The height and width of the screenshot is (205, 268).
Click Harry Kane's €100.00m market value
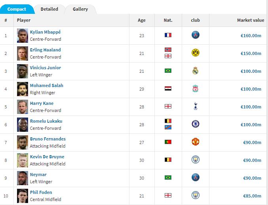pyautogui.click(x=251, y=106)
